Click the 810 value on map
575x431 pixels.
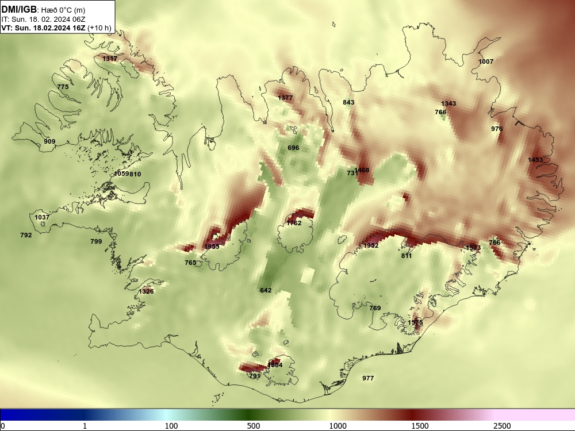(x=135, y=174)
